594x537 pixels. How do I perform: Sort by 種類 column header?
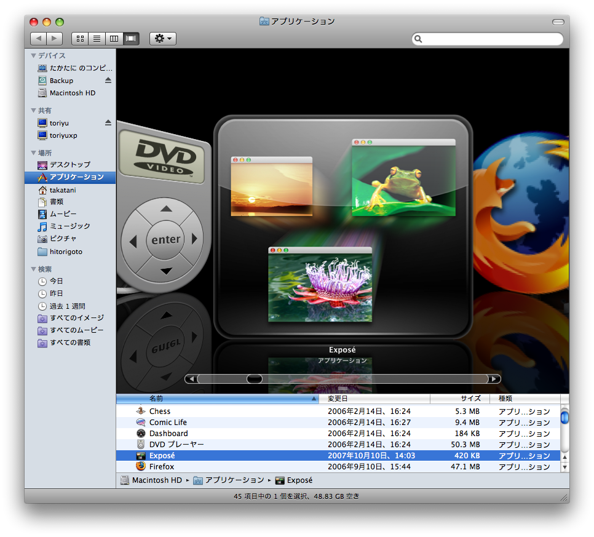(525, 399)
